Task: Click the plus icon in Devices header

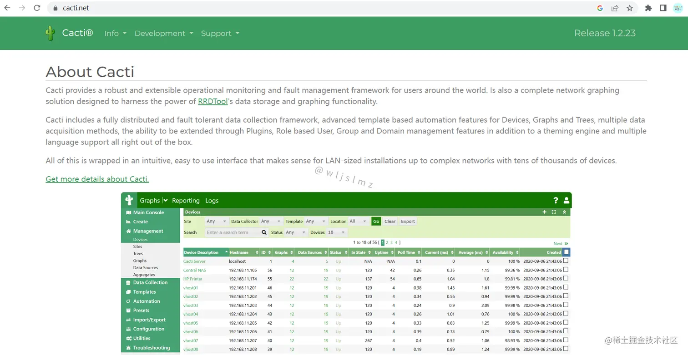Action: click(x=544, y=212)
